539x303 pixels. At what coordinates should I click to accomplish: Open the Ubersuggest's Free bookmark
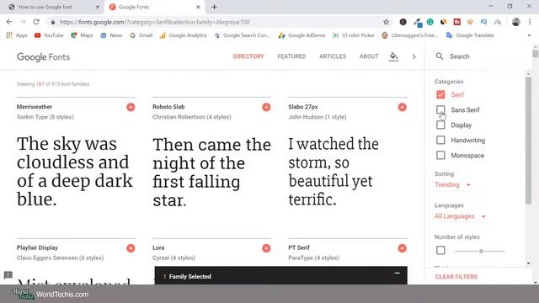pos(410,35)
